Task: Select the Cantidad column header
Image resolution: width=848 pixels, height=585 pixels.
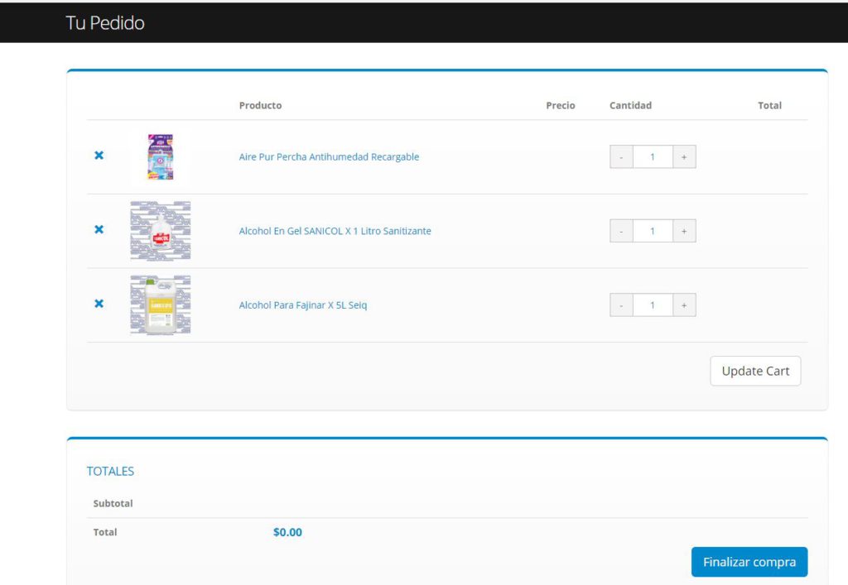Action: click(x=630, y=105)
